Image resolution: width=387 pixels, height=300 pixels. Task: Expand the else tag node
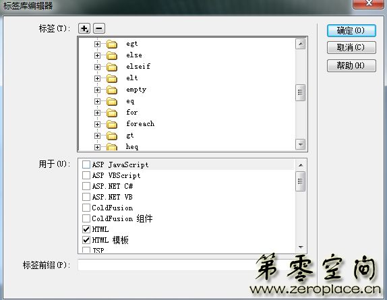(97, 55)
